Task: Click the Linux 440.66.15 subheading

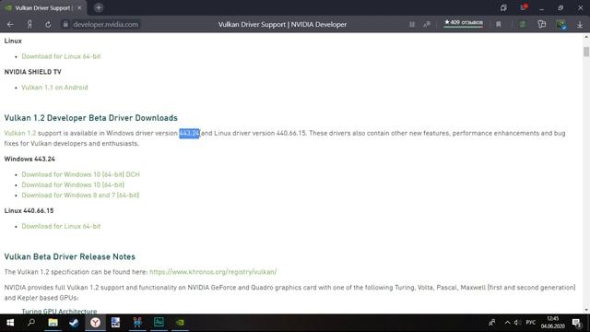Action: click(x=29, y=211)
